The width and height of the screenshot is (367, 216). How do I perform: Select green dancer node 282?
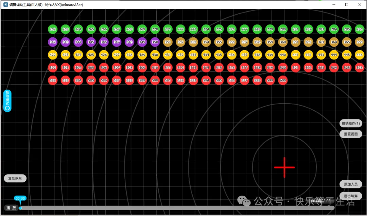[x=308, y=29]
